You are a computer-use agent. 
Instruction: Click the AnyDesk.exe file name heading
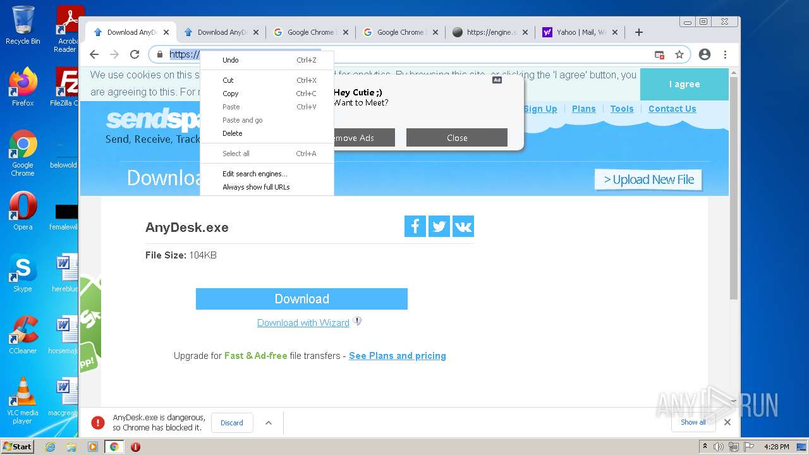pyautogui.click(x=187, y=227)
